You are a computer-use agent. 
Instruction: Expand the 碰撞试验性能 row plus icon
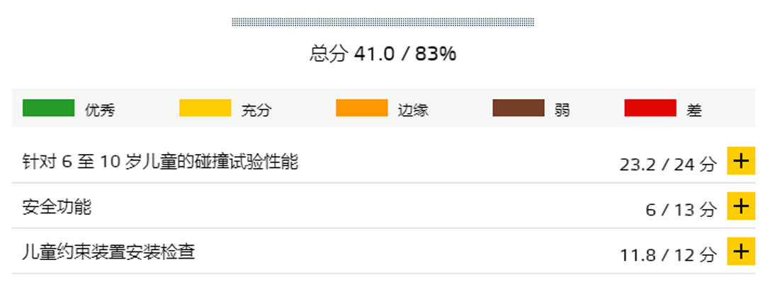(x=740, y=162)
